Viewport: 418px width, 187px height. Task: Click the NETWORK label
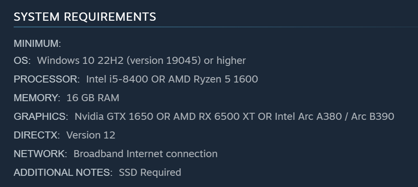click(x=40, y=154)
